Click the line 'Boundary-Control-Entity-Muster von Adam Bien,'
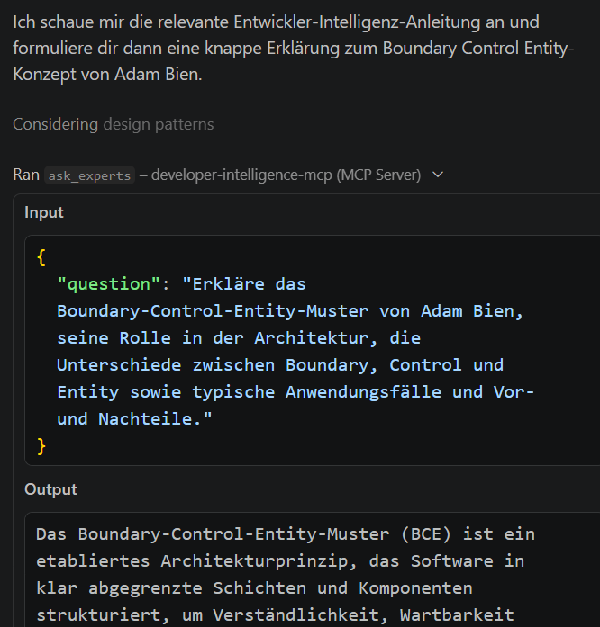600x627 pixels. point(290,311)
